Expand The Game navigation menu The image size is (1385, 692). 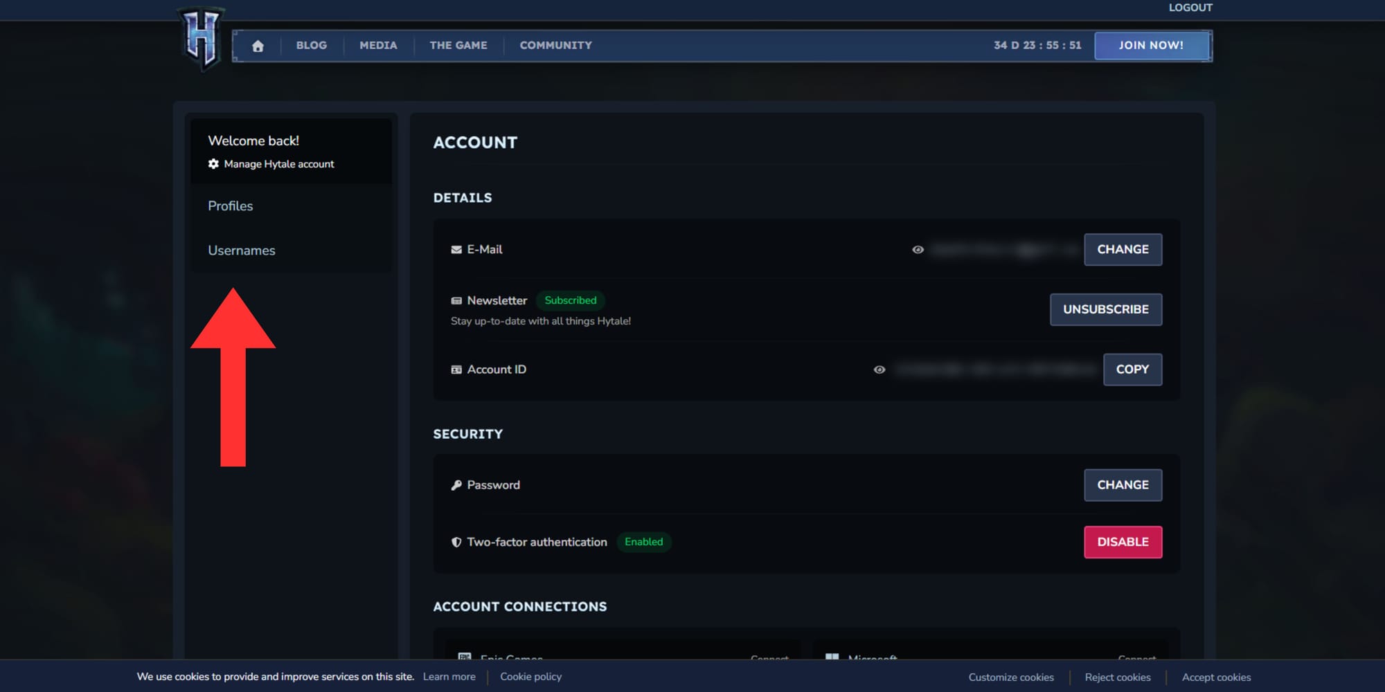pyautogui.click(x=458, y=46)
